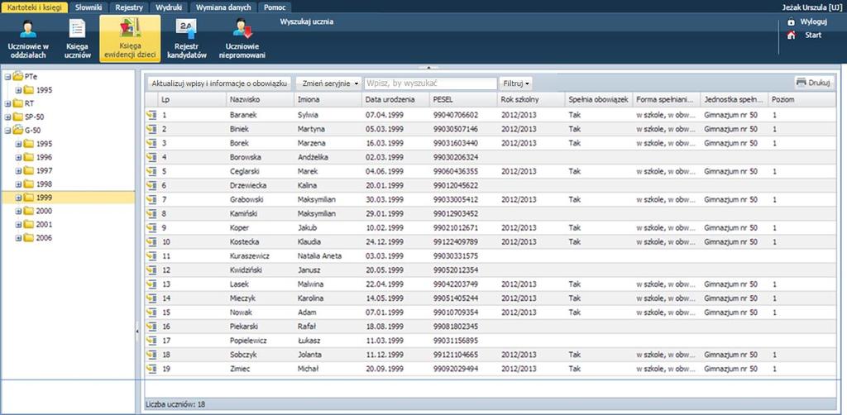
Task: Switch to Wydruki tab
Action: (168, 7)
